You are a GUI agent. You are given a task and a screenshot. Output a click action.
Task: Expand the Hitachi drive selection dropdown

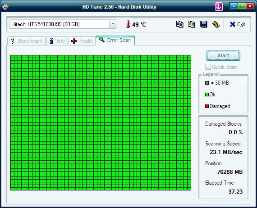113,24
